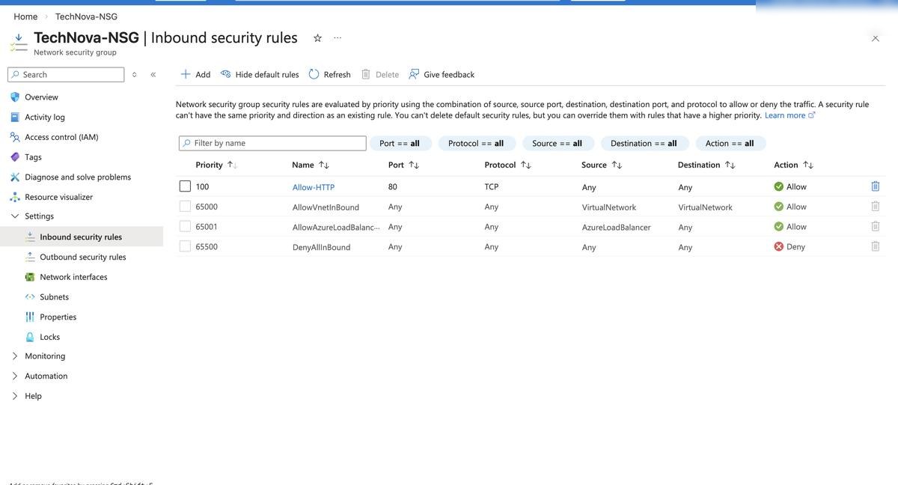
Task: Sort by Priority column header
Action: pyautogui.click(x=216, y=165)
